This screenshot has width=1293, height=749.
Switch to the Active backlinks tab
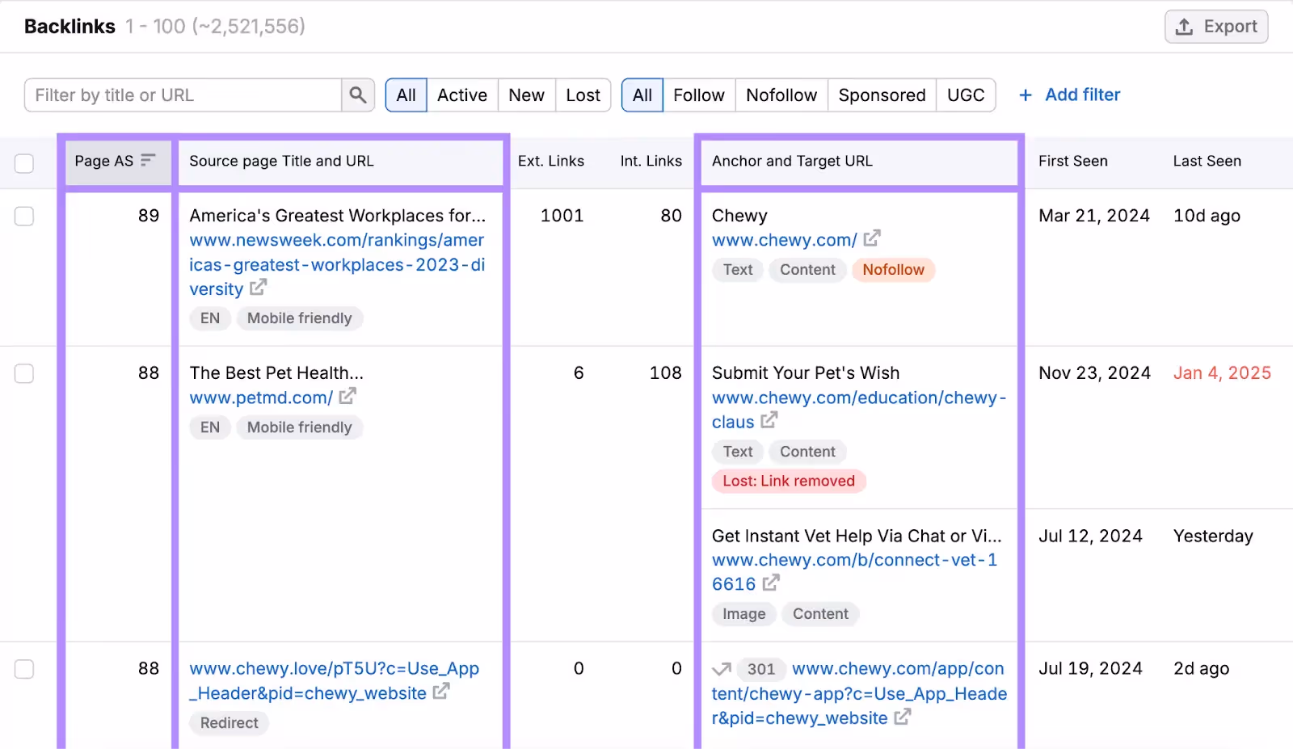point(461,95)
